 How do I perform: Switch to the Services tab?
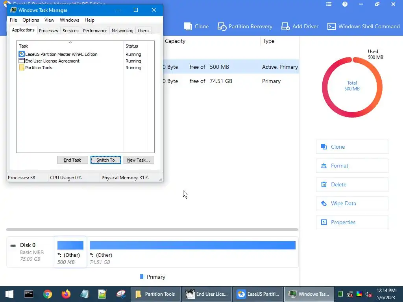pyautogui.click(x=70, y=31)
